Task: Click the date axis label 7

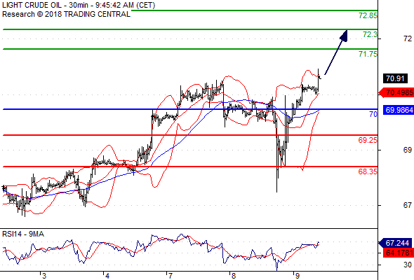Action: pyautogui.click(x=171, y=276)
